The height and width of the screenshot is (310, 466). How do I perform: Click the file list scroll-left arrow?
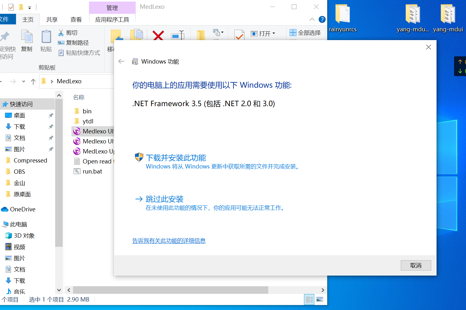click(x=69, y=290)
